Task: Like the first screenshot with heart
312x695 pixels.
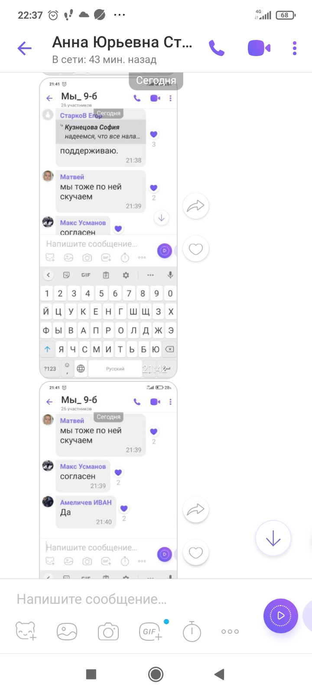Action: (x=196, y=249)
